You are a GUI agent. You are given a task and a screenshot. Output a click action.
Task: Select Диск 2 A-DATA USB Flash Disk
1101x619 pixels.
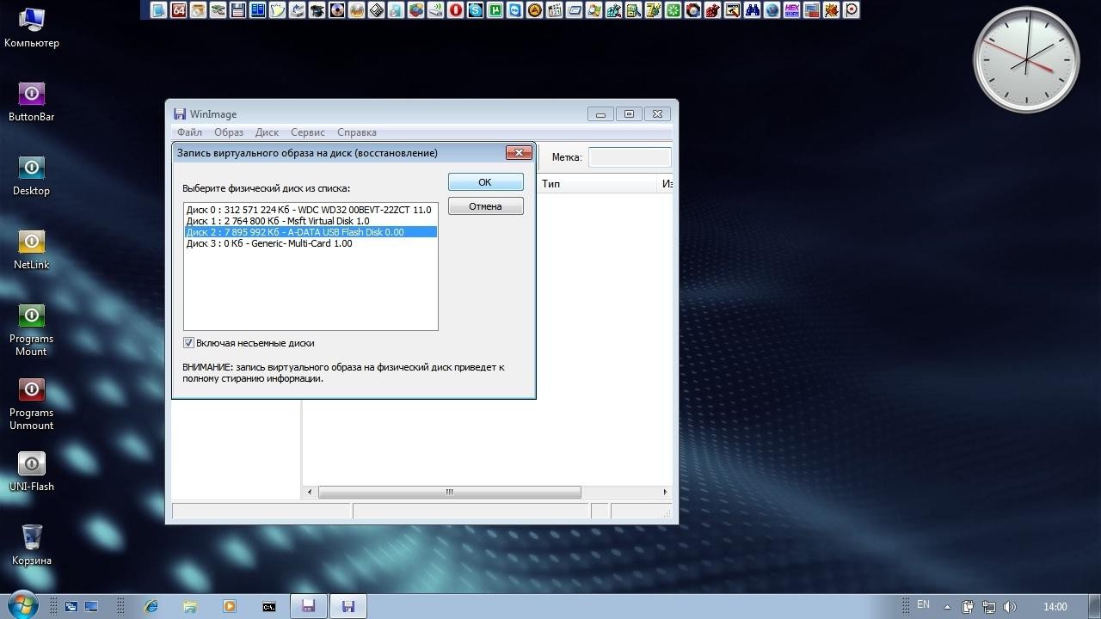coord(311,232)
